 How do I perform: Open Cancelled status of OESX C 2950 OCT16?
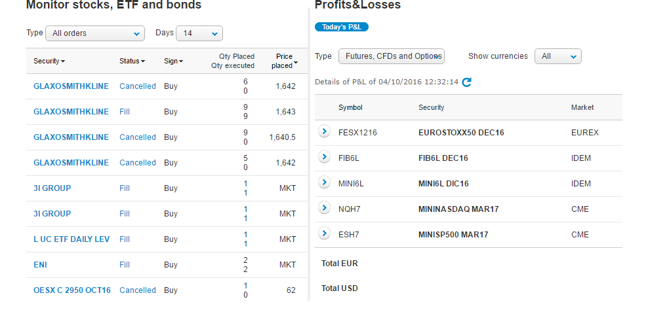click(x=138, y=290)
